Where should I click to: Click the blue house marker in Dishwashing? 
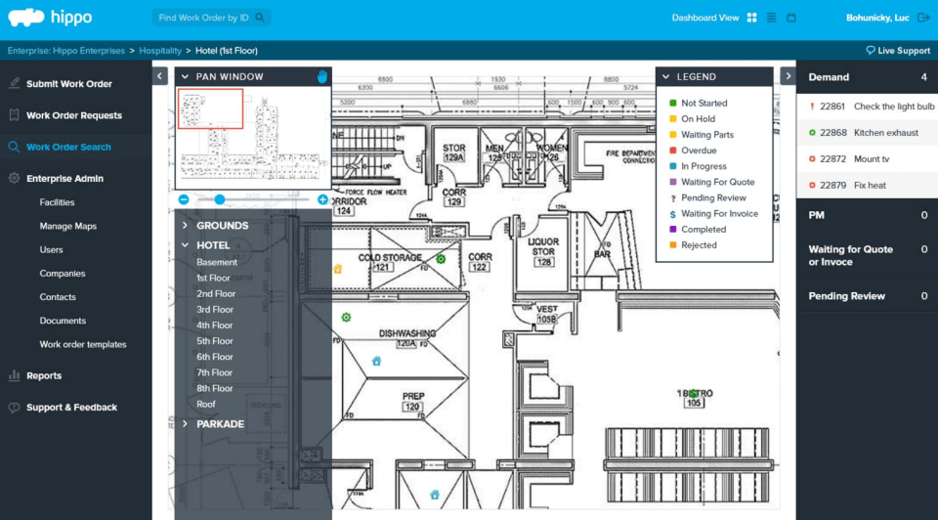click(x=376, y=361)
